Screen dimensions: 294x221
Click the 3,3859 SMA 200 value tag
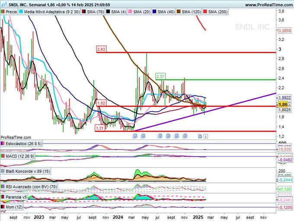284,30
